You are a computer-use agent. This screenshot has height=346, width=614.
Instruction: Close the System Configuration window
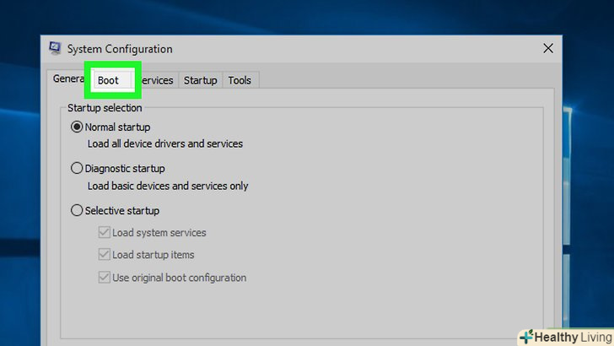tap(548, 49)
